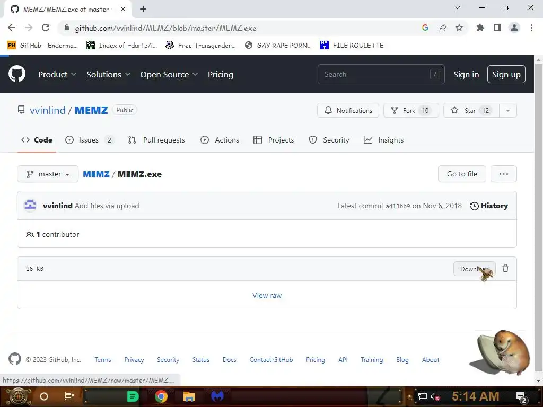
Task: Click page scrollbar down arrow
Action: coord(538,381)
